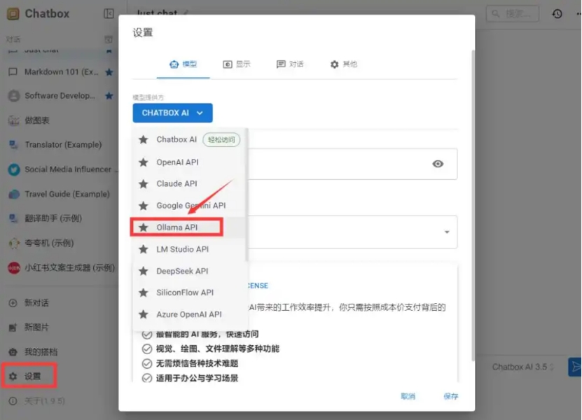Click the 新对话 plus icon
Image resolution: width=582 pixels, height=420 pixels.
[13, 303]
